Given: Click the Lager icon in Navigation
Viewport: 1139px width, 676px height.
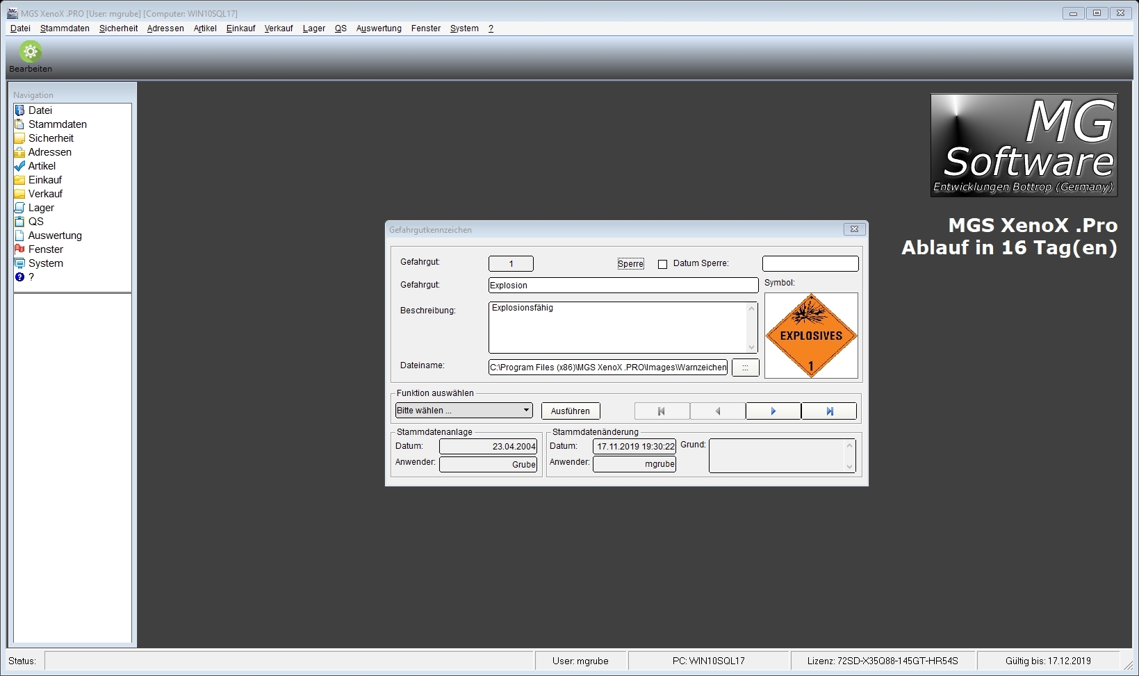Looking at the screenshot, I should pos(19,208).
